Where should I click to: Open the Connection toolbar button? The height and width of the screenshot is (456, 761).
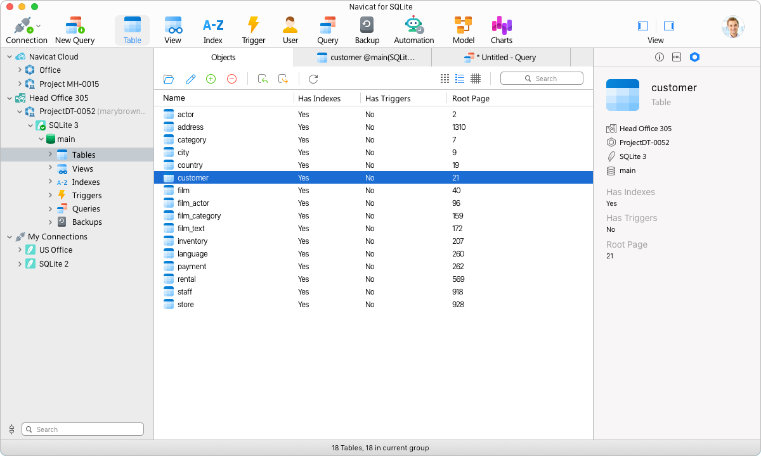[x=27, y=30]
